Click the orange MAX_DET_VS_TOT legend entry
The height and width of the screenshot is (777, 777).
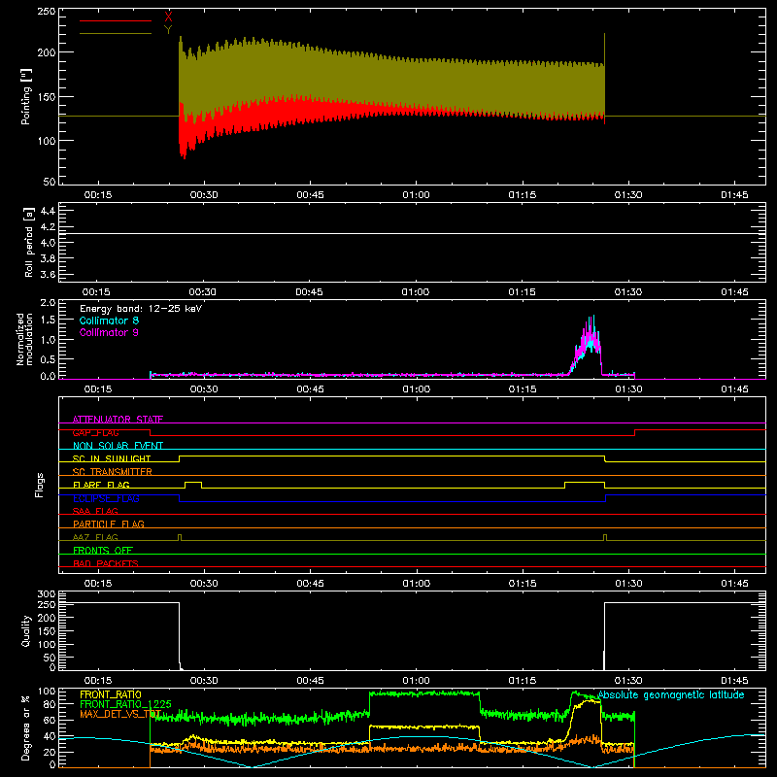tap(120, 714)
